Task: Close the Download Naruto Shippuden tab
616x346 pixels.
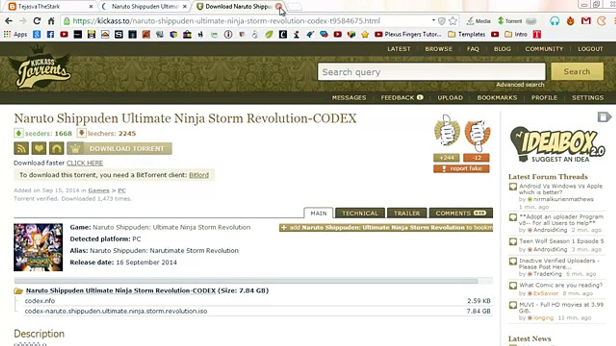Action: (278, 6)
